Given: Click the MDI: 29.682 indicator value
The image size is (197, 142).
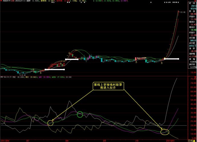Looking at the screenshot, I should [31, 77].
